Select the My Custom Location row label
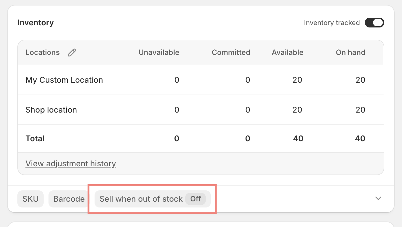Image resolution: width=402 pixels, height=227 pixels. pos(64,80)
